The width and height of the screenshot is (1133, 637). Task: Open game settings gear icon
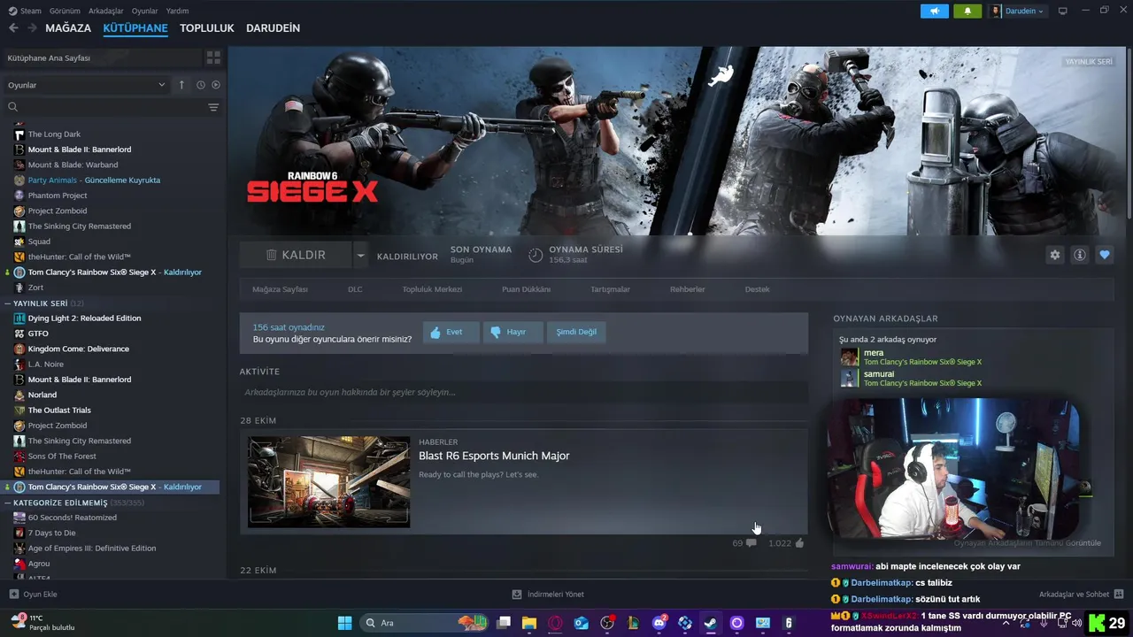pyautogui.click(x=1055, y=255)
